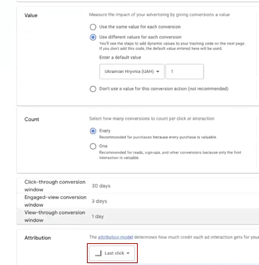Choose 'Use different values for each conversion' option

tap(93, 37)
